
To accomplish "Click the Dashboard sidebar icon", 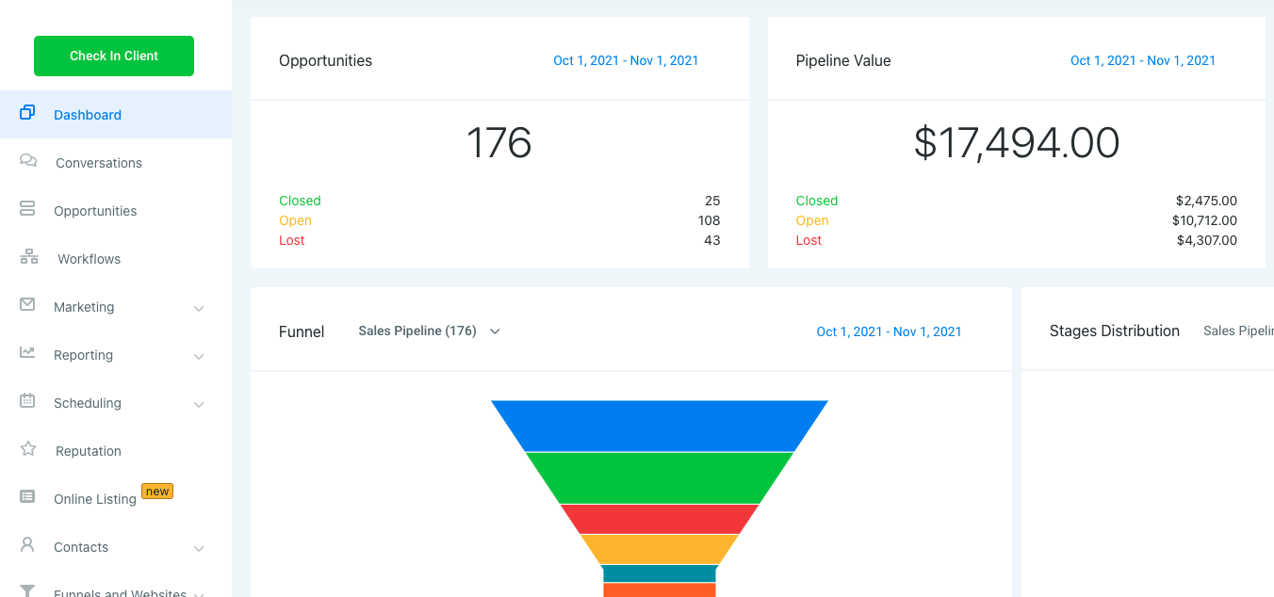I will (x=27, y=113).
